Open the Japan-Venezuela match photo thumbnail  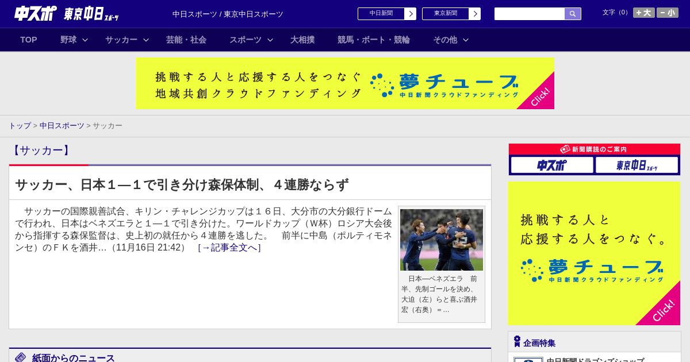pyautogui.click(x=442, y=240)
